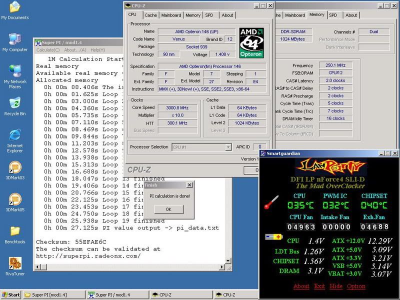The width and height of the screenshot is (400, 300).
Task: Launch the 3DMark03 desktop shortcut
Action: (x=14, y=168)
